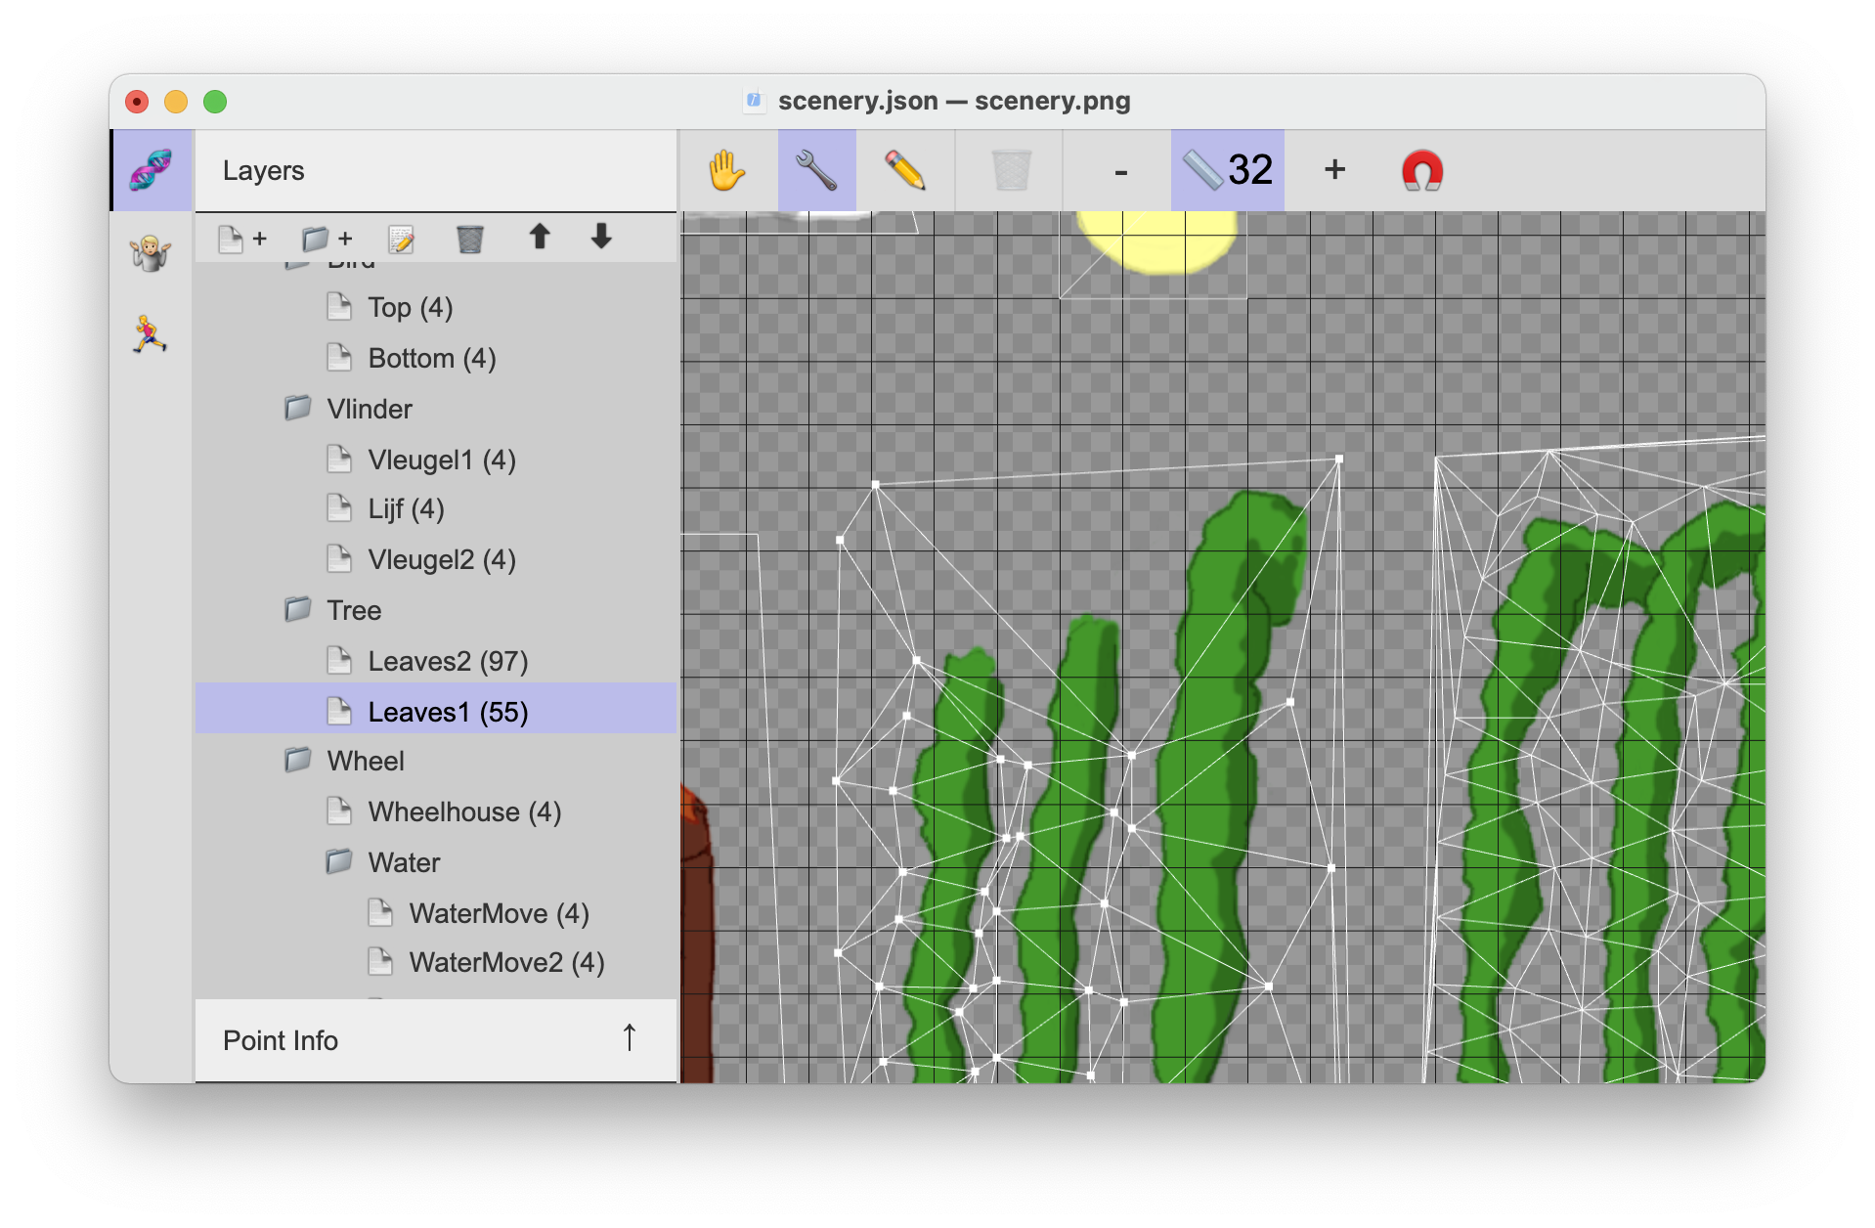Select the hand pan tool

[x=726, y=170]
